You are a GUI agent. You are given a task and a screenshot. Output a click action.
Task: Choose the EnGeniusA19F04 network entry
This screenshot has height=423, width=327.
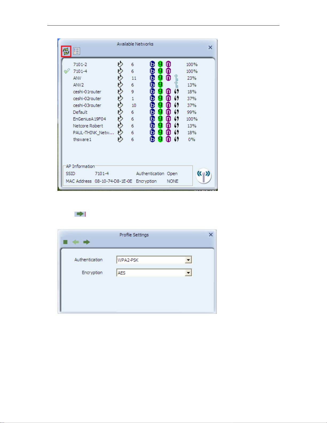pyautogui.click(x=89, y=119)
